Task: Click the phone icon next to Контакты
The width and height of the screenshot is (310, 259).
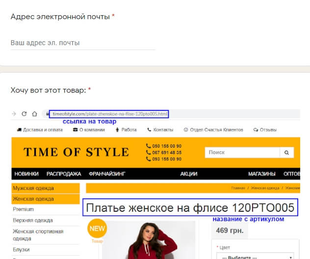Action: (149, 129)
